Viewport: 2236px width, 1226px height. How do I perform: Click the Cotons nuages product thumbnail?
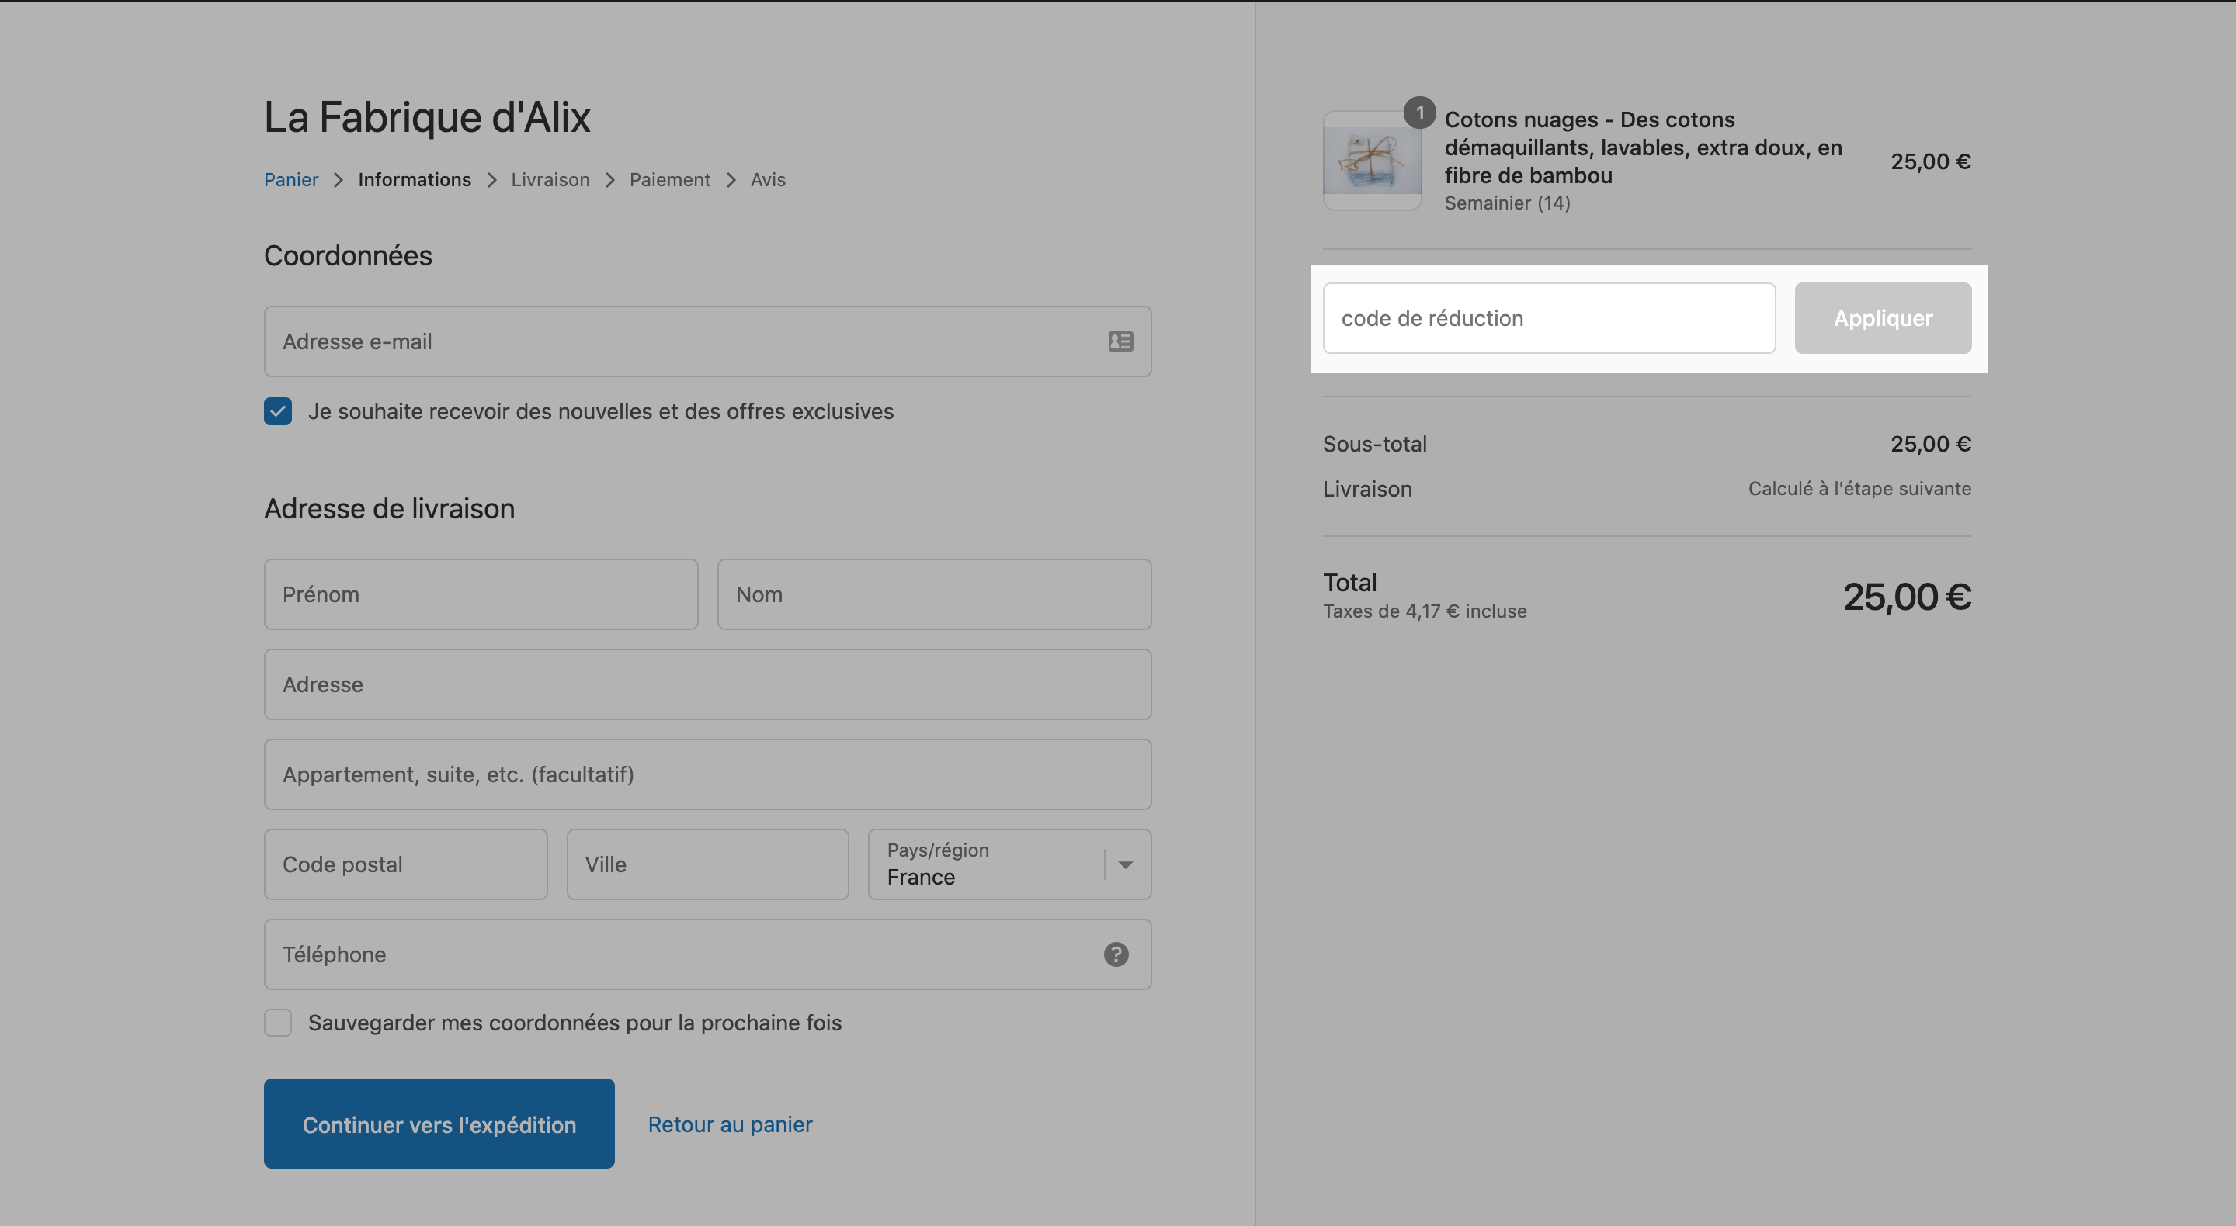pos(1371,161)
